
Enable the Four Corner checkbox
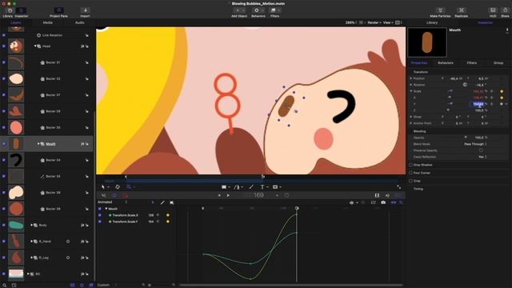[410, 173]
